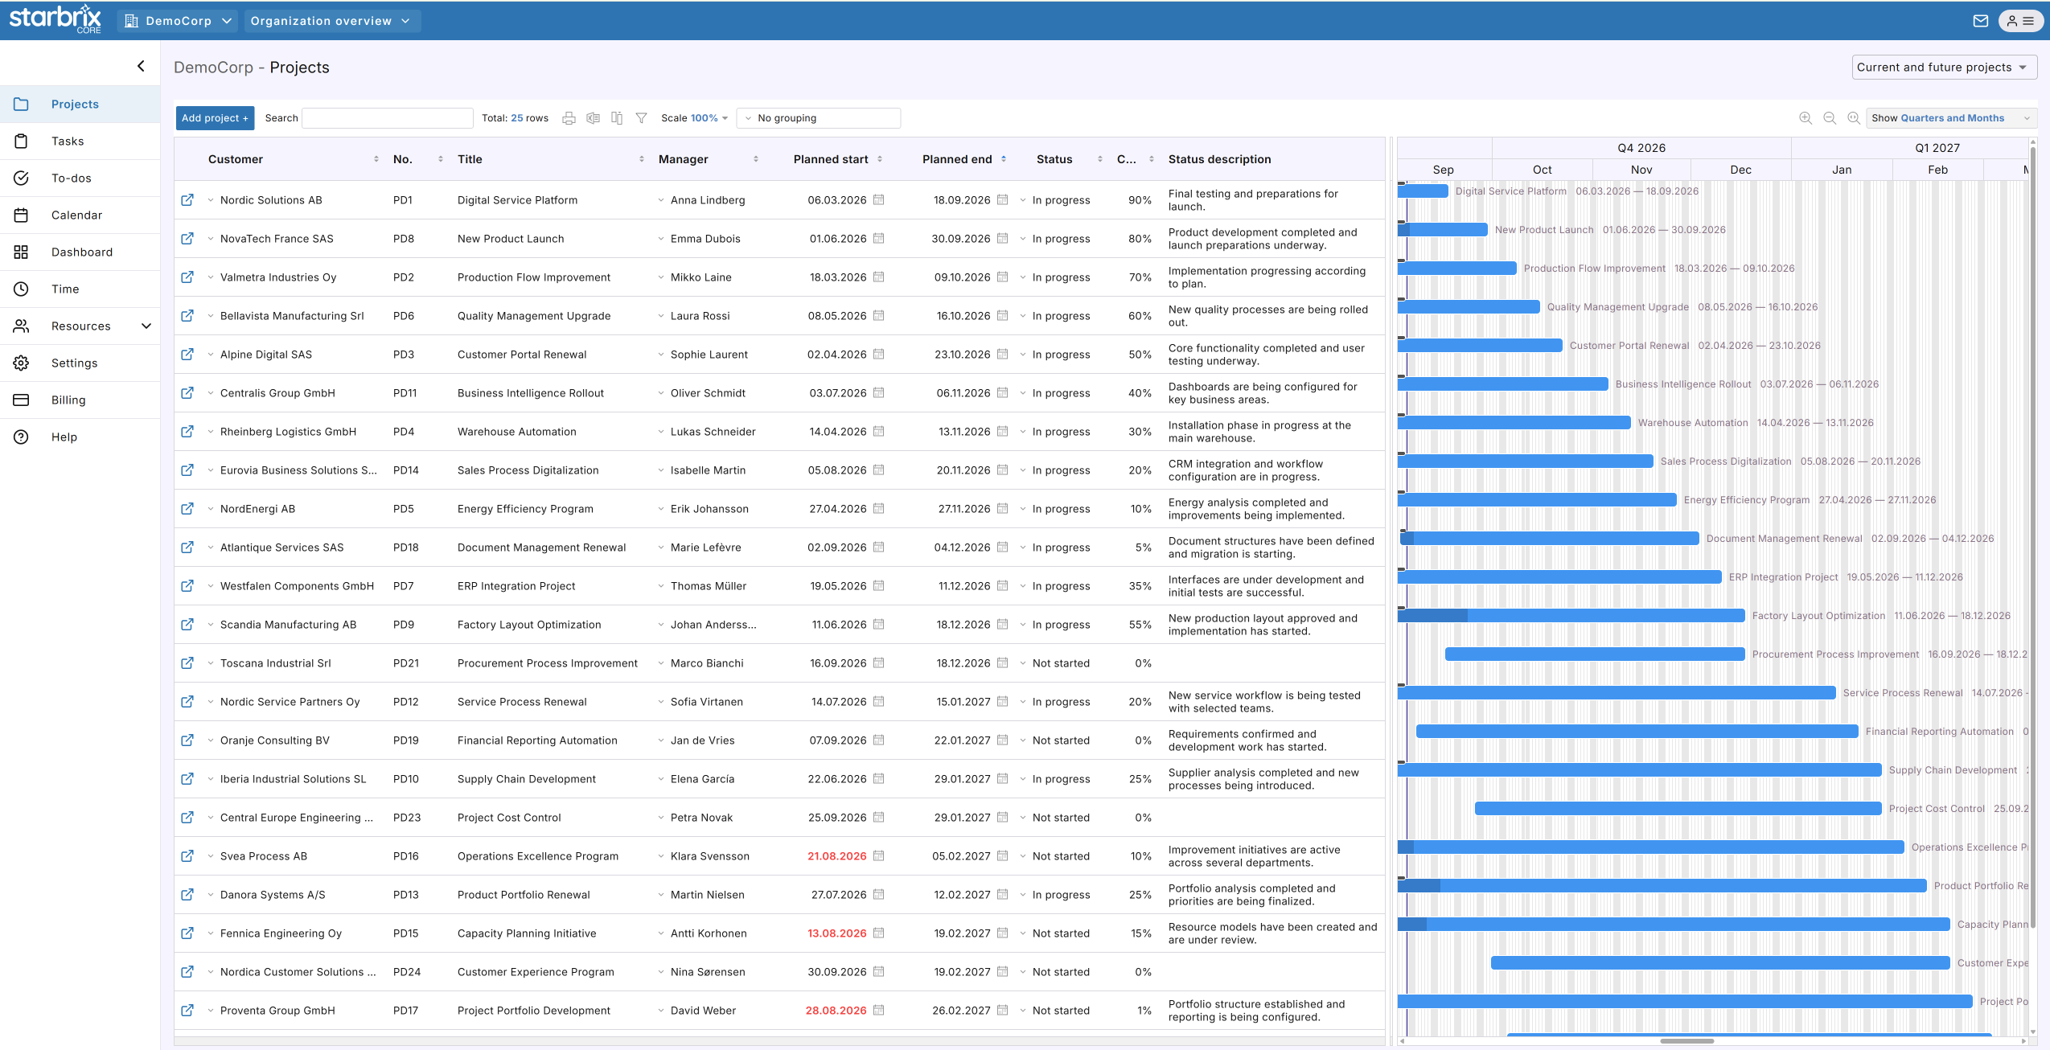This screenshot has width=2050, height=1050.
Task: Click the Add project button
Action: point(215,118)
